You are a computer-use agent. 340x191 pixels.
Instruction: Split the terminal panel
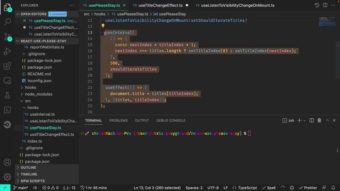(x=311, y=120)
